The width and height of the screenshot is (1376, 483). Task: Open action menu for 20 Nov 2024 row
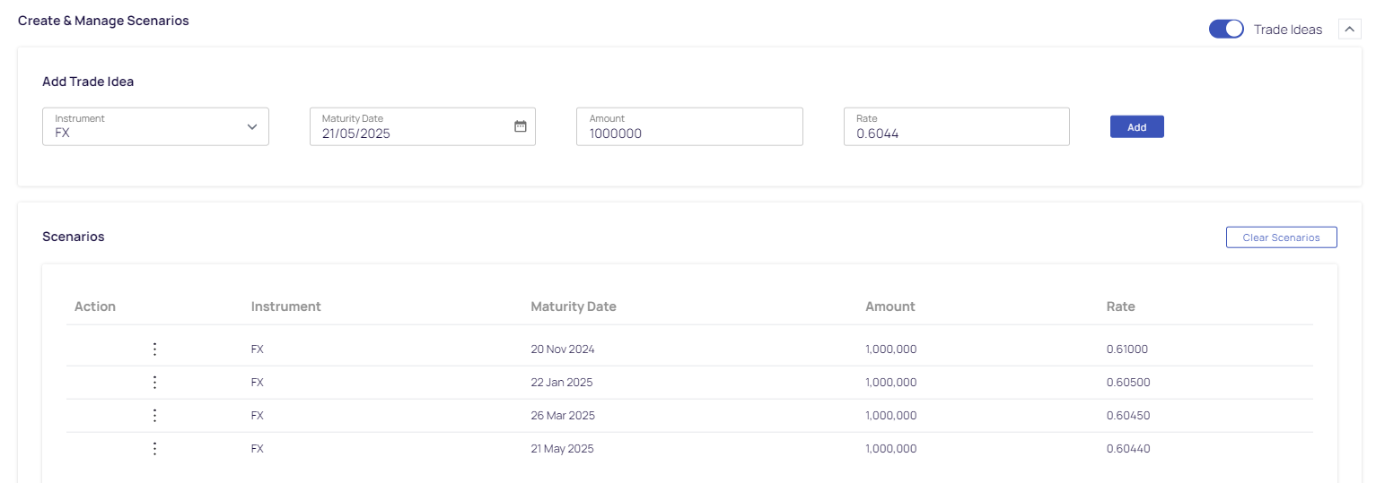[154, 349]
